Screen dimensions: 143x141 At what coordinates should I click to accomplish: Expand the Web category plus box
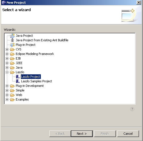7,95
